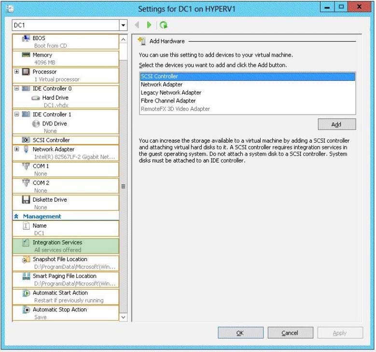376x352 pixels.
Task: Select the Name DC1 setting
Action: pos(66,229)
